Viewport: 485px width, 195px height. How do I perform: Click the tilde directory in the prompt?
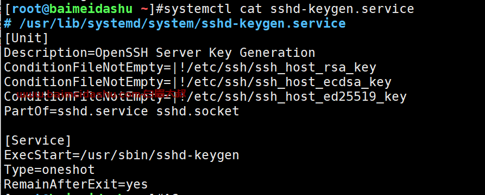click(144, 9)
